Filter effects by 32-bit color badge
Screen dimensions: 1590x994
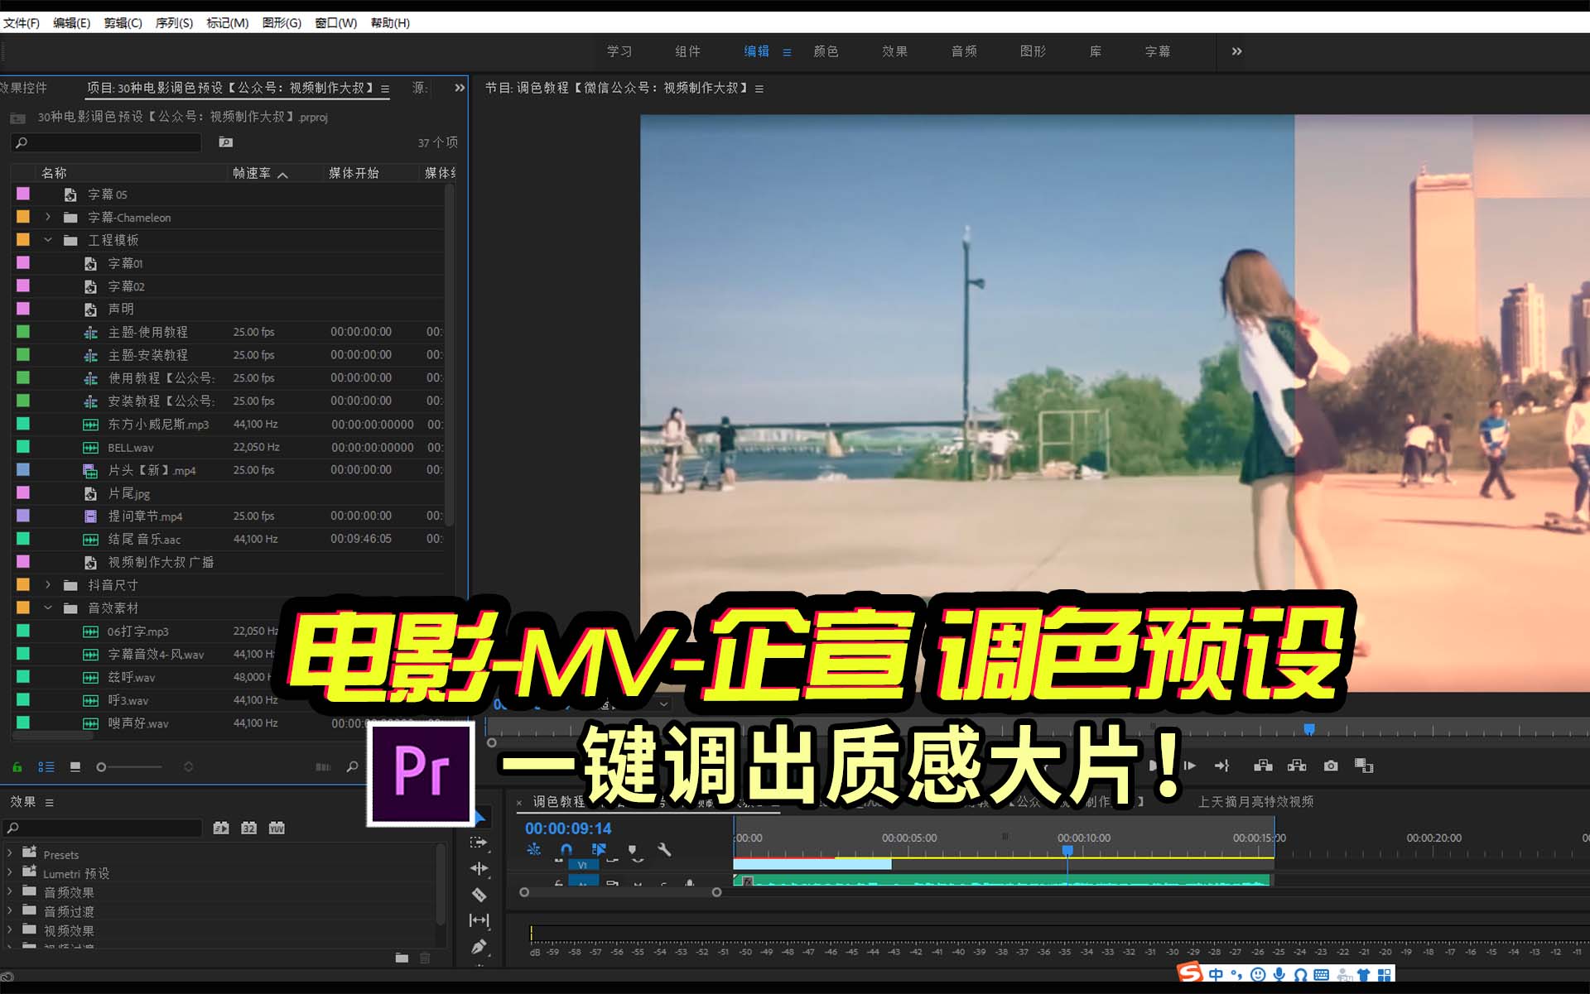click(249, 828)
